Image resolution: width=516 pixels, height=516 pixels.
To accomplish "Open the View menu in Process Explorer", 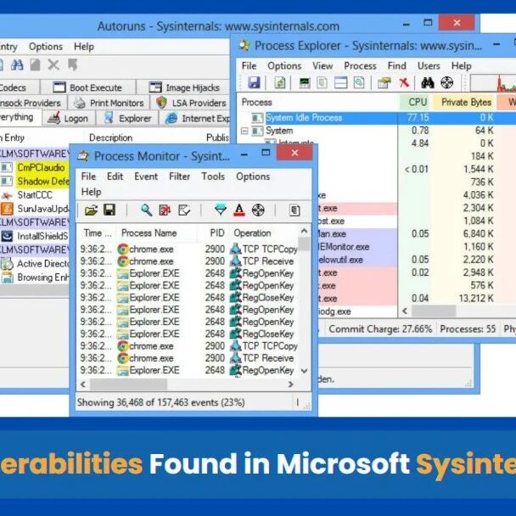I will click(x=322, y=66).
